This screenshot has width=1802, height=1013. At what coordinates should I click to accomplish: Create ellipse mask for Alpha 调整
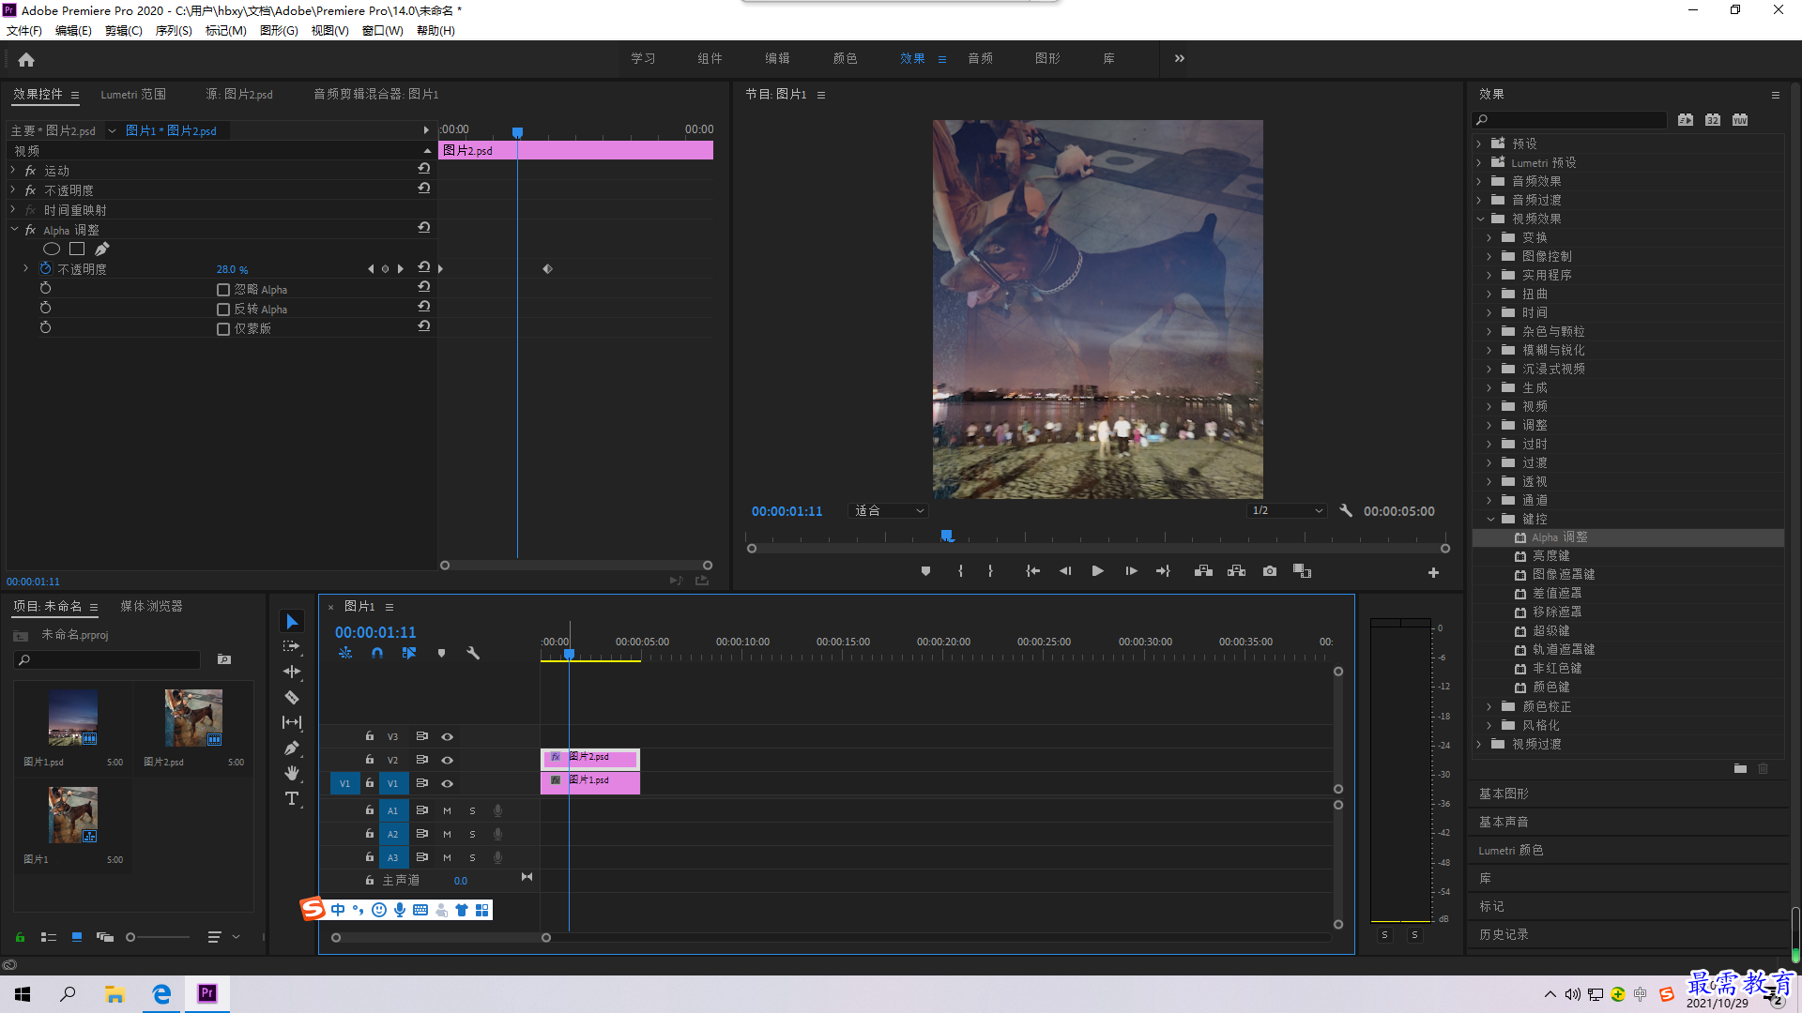tap(52, 249)
